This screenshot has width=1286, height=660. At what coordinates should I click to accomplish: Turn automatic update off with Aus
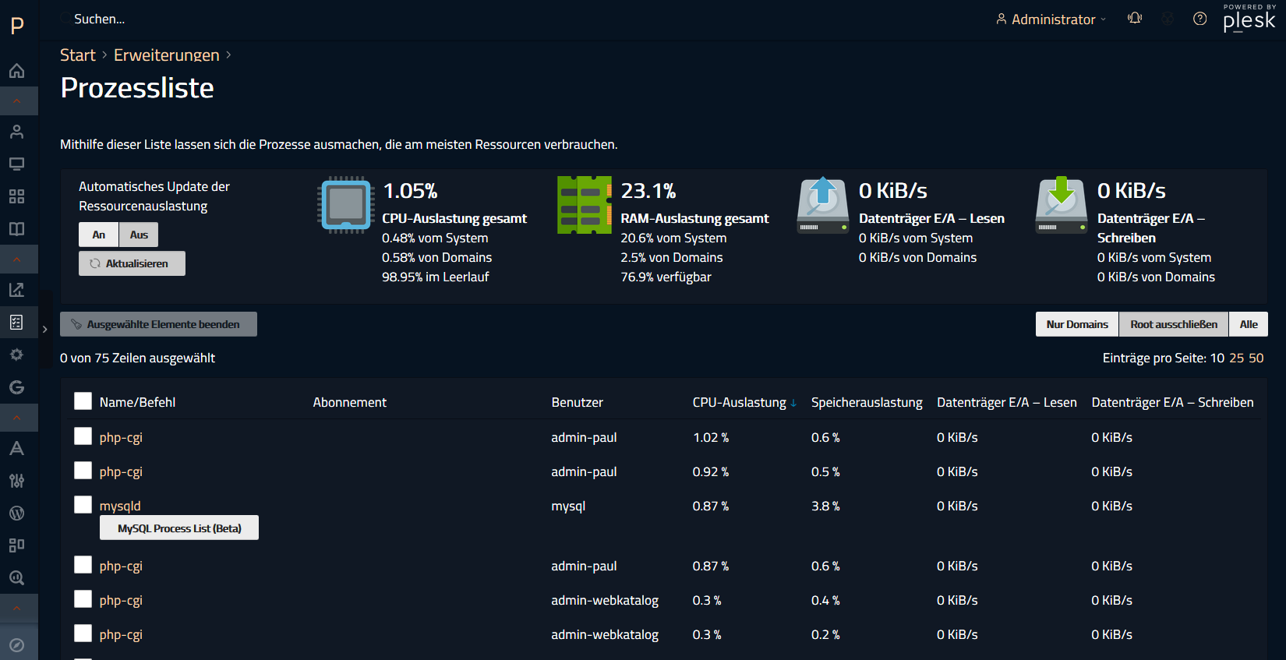pos(139,235)
